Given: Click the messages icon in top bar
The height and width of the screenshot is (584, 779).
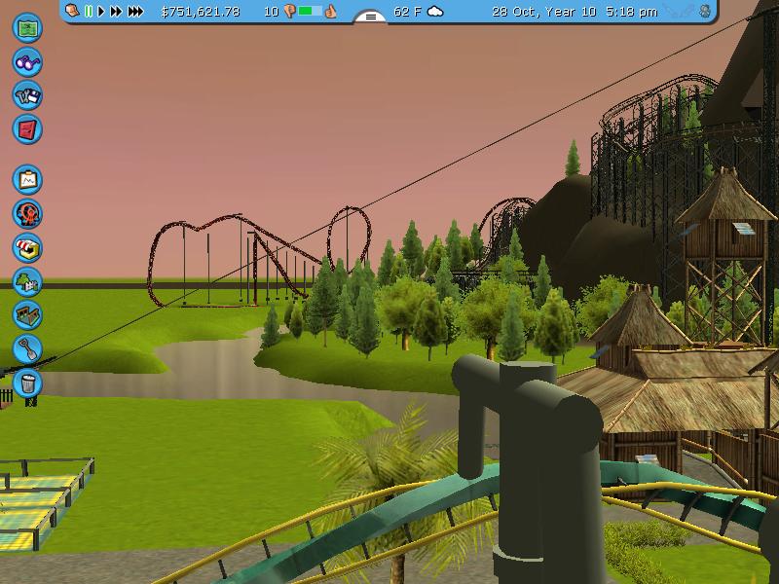Looking at the screenshot, I should coord(72,11).
